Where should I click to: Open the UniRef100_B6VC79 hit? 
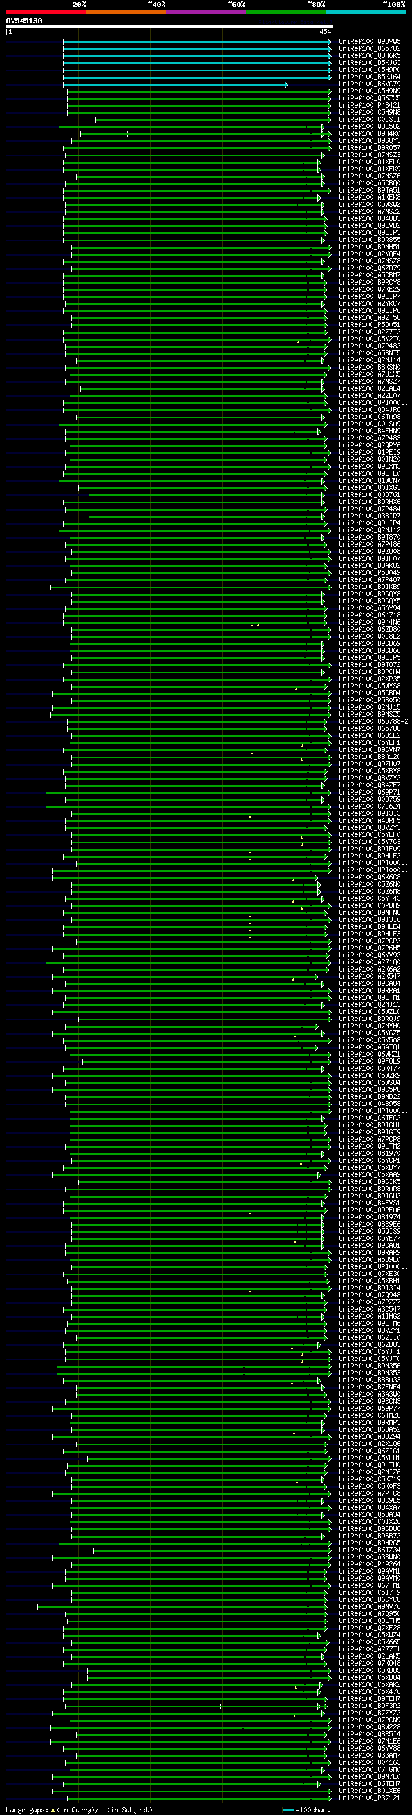(x=370, y=84)
